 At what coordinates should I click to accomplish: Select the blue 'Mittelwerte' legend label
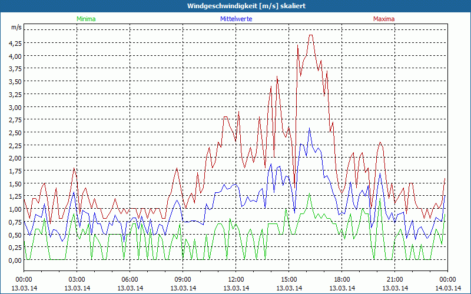click(x=236, y=19)
